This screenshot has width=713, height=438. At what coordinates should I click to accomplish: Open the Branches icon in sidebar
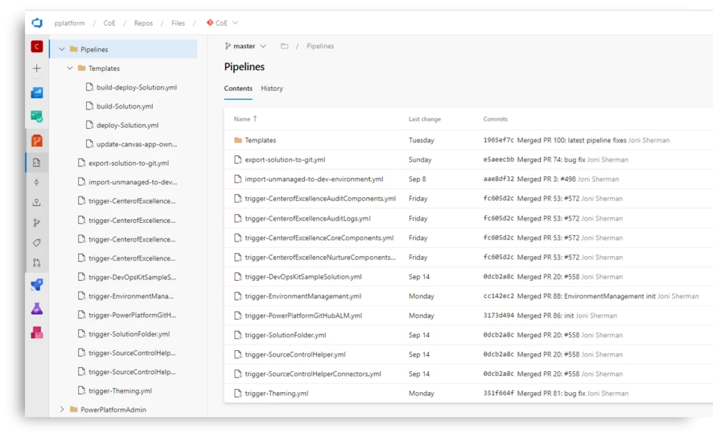(x=36, y=222)
